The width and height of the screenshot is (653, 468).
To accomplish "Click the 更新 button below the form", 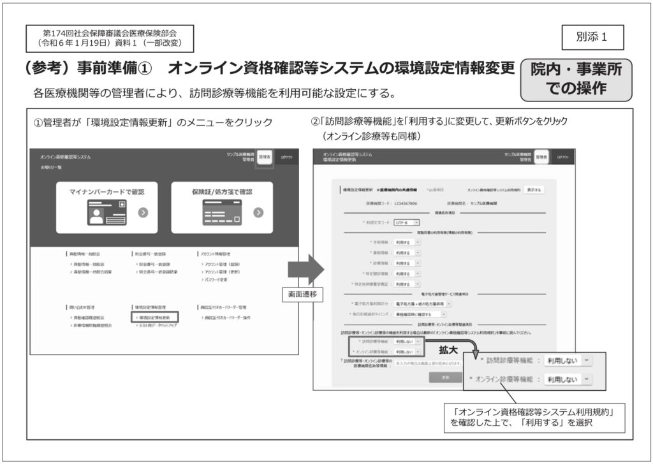I will 445,377.
